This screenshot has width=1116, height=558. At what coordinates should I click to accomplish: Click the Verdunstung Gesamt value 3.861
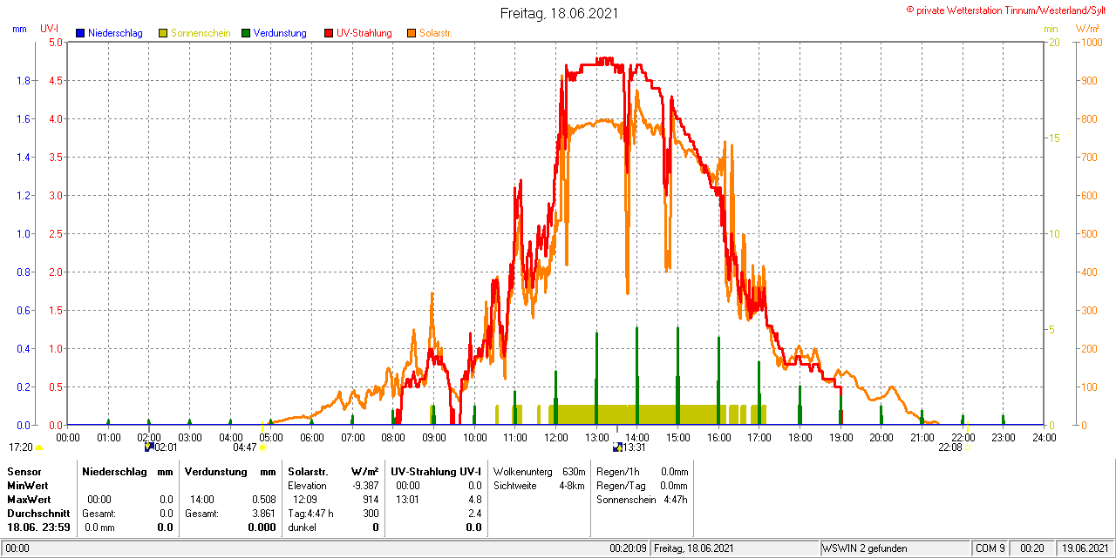tap(263, 514)
